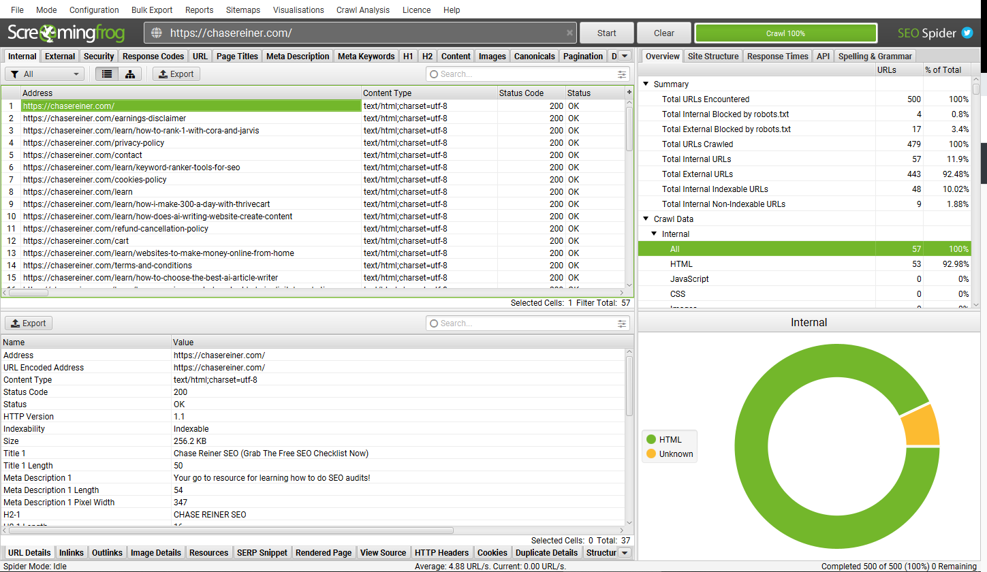
Task: Switch to list view icon
Action: (x=107, y=74)
